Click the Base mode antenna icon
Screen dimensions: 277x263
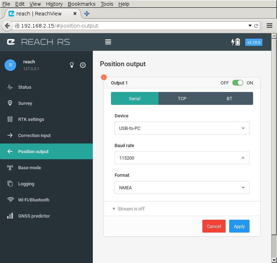click(x=10, y=167)
